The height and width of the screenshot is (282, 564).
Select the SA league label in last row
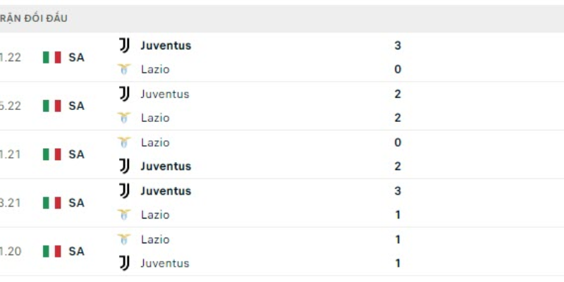point(76,251)
